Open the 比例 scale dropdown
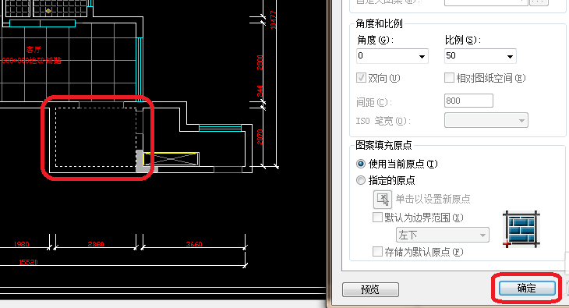This screenshot has width=569, height=308. (480, 56)
